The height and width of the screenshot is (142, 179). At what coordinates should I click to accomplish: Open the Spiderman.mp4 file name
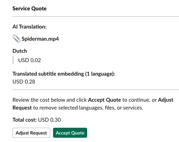(40, 39)
